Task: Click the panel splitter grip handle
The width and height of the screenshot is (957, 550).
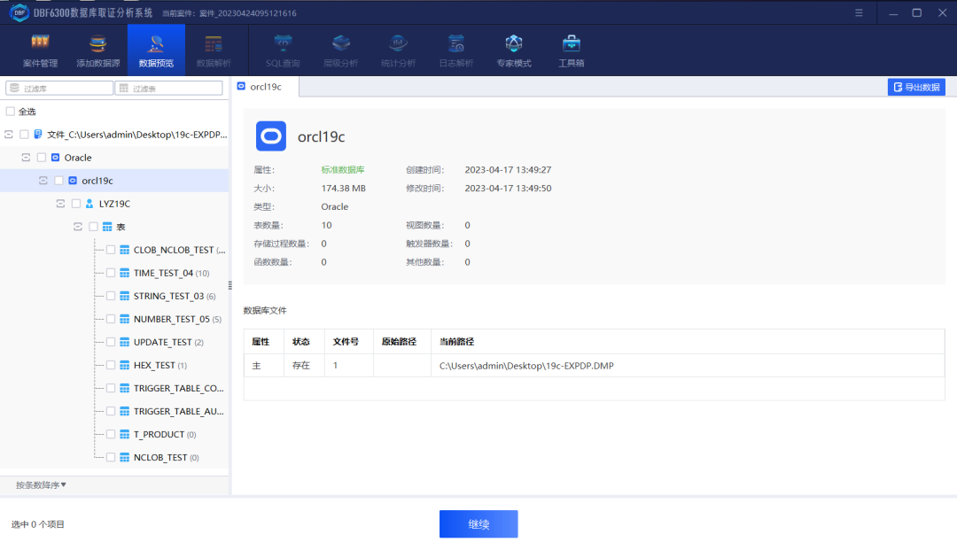Action: [x=230, y=285]
